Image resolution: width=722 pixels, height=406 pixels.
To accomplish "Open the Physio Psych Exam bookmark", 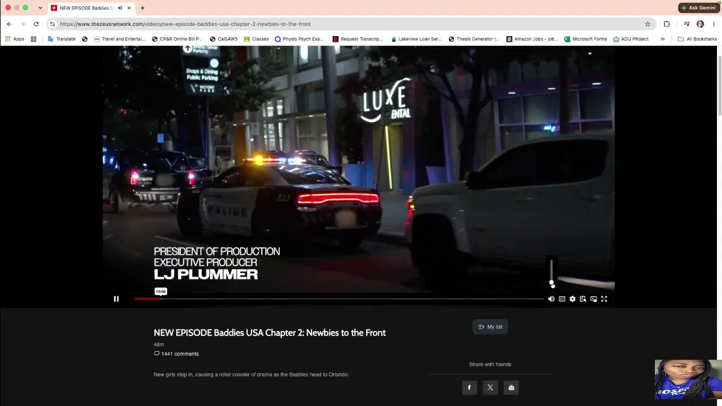I will point(299,39).
